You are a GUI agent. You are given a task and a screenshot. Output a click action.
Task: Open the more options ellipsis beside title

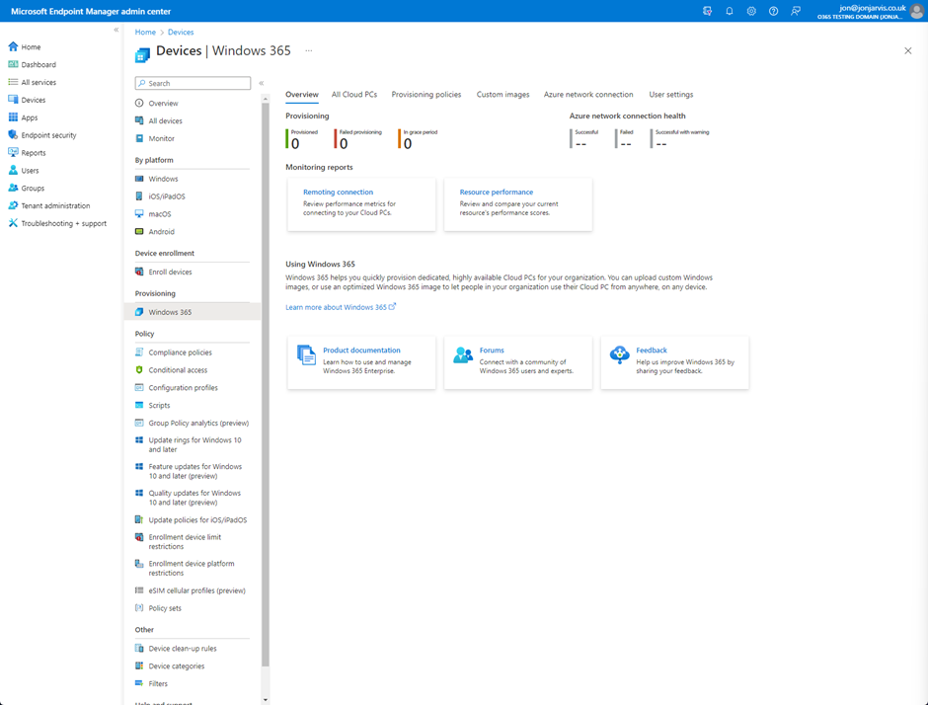click(308, 51)
